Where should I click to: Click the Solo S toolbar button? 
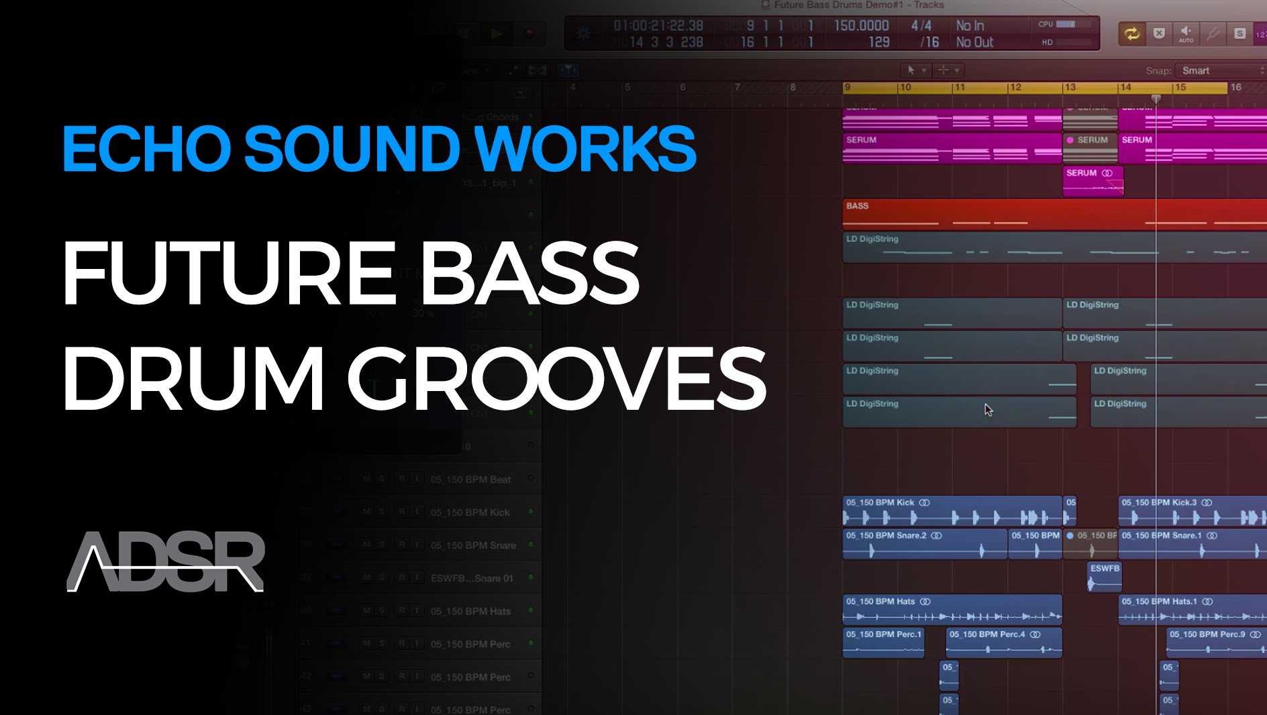(1239, 34)
